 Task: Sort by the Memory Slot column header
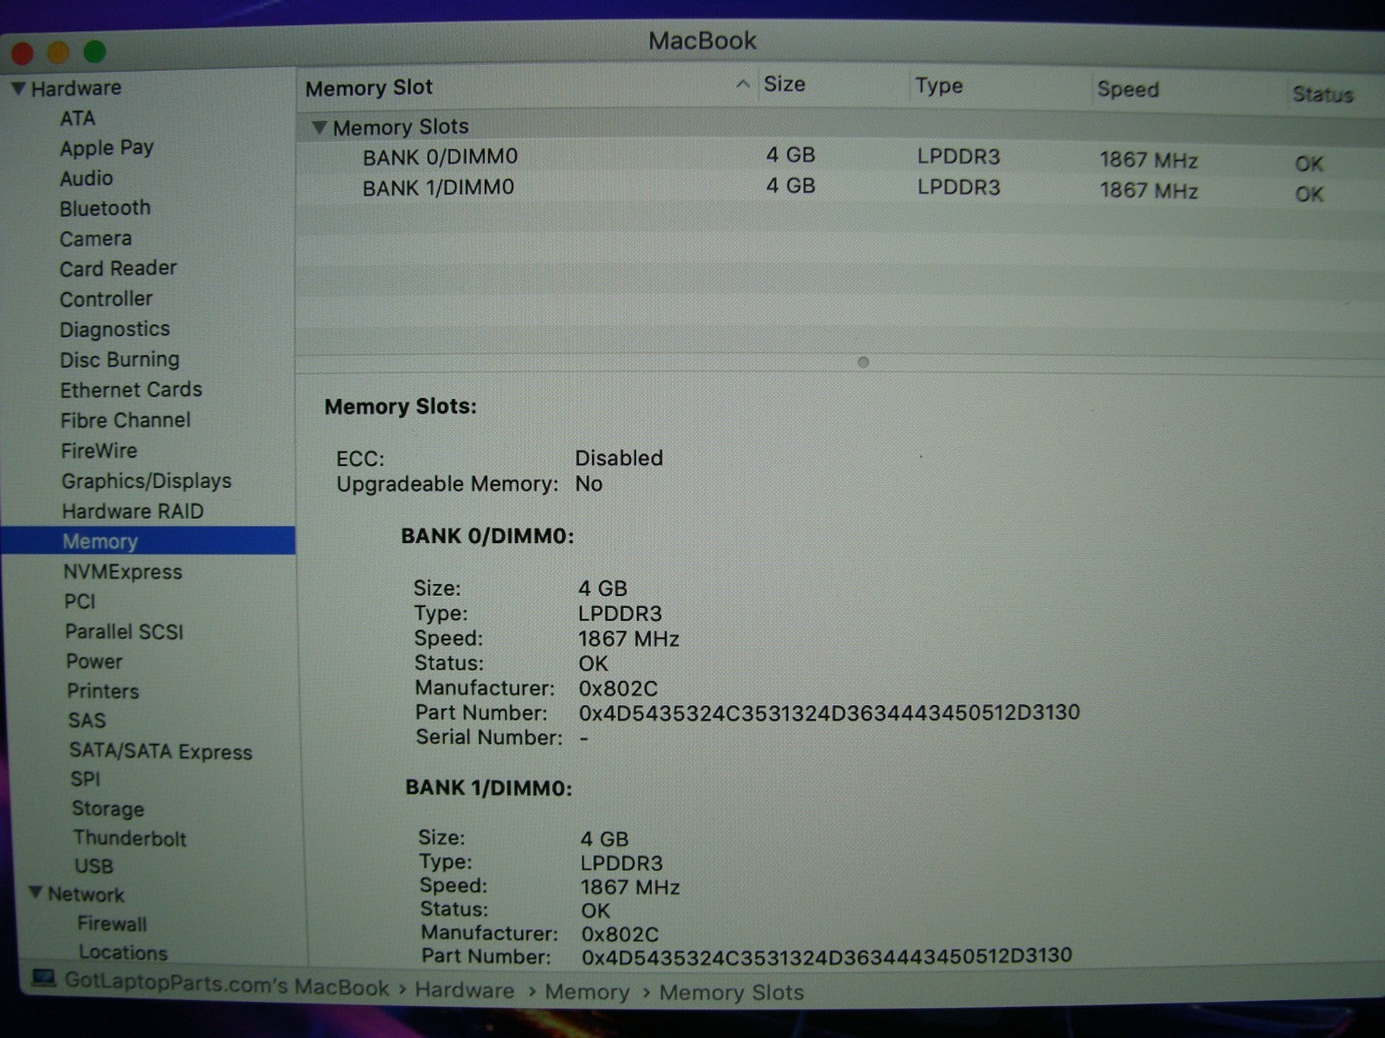[369, 88]
